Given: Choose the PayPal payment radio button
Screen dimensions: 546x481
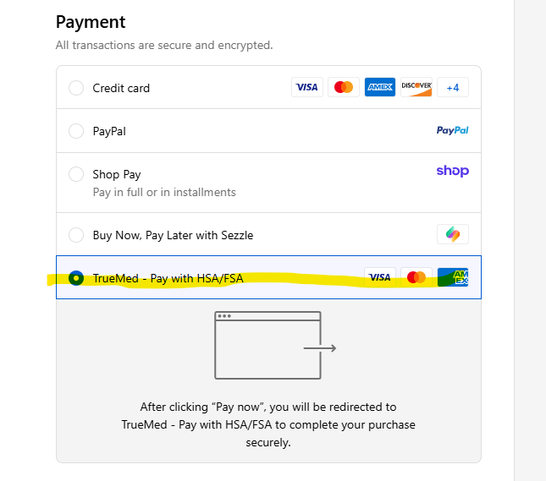Looking at the screenshot, I should pos(76,131).
